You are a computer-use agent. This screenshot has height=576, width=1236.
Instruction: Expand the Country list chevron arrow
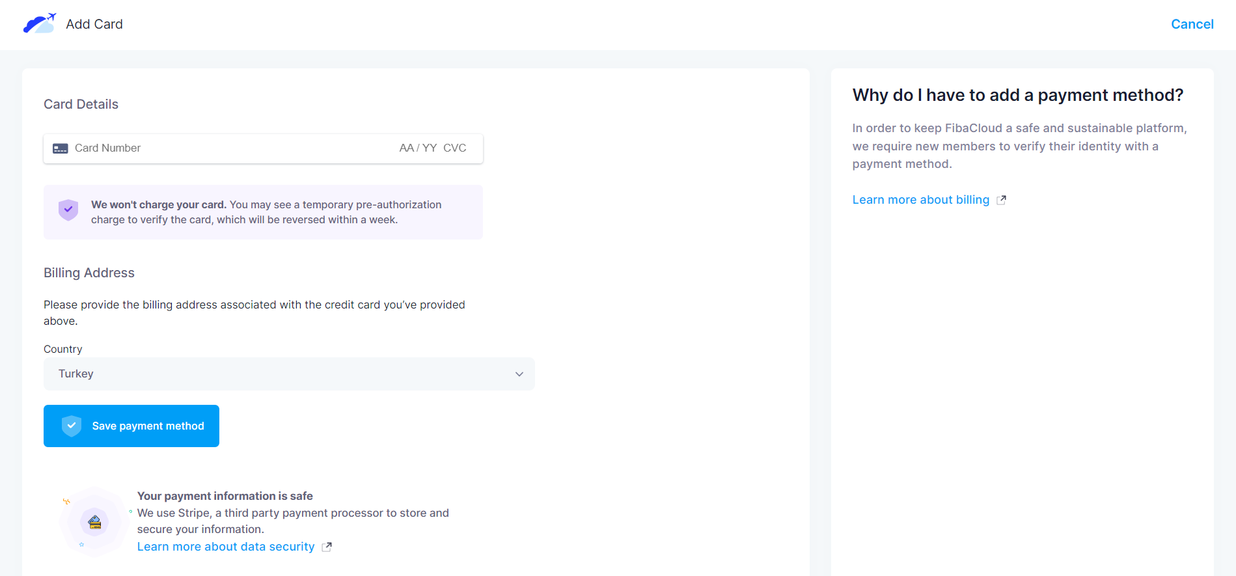(x=519, y=374)
